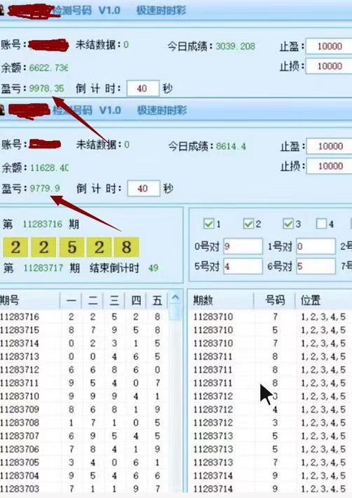The height and width of the screenshot is (498, 352).
Task: Focus the 倒计时 box in the top window
Action: pos(143,88)
